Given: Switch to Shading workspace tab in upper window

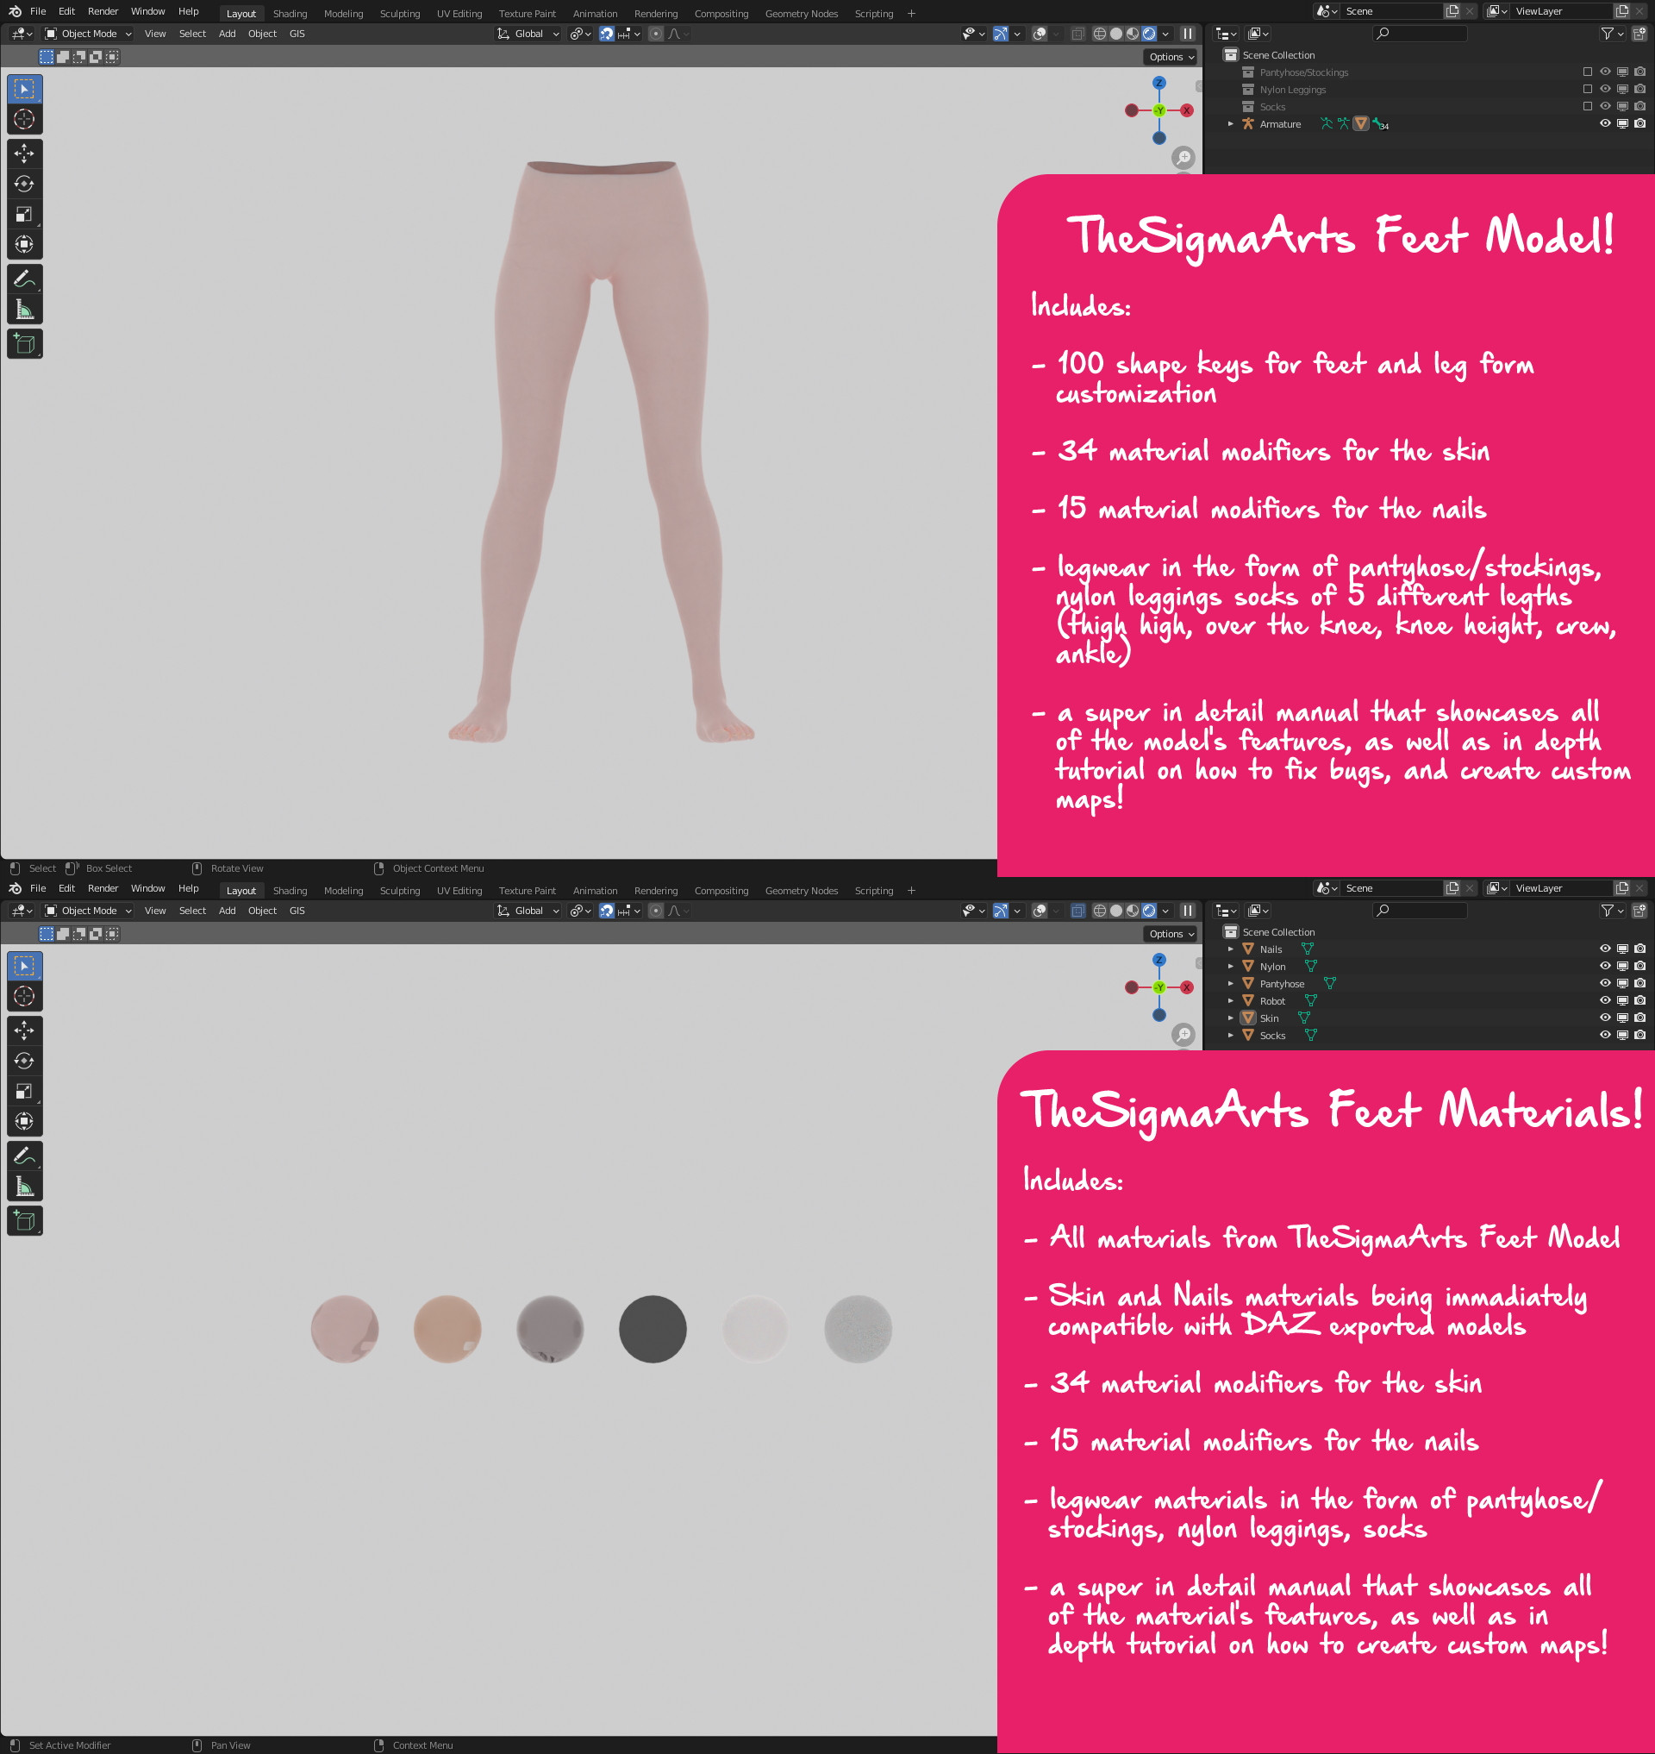Looking at the screenshot, I should (290, 13).
